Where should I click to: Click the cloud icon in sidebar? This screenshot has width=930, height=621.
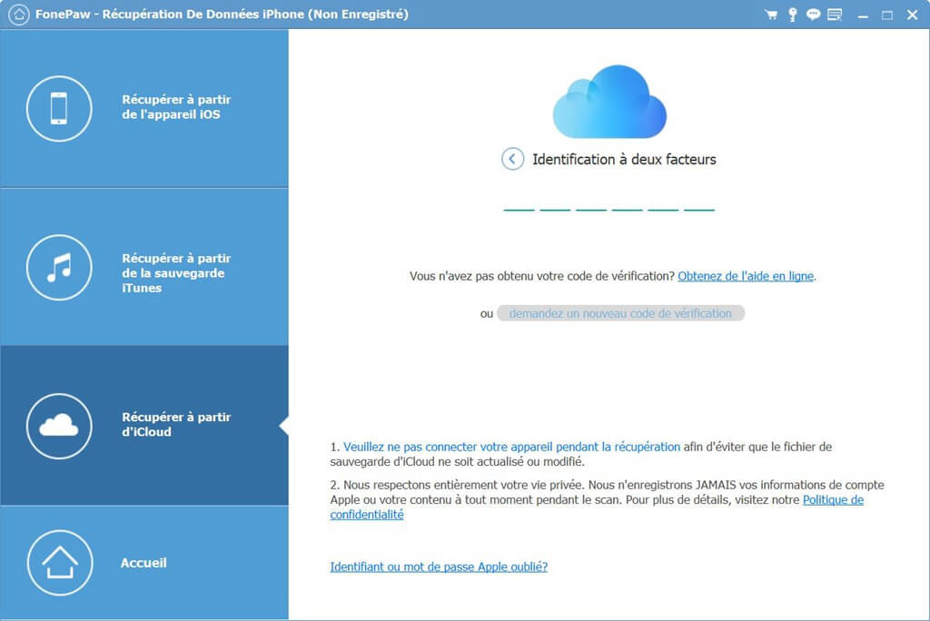[59, 426]
